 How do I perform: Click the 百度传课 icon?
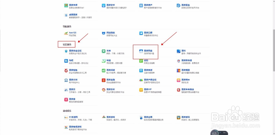[66, 6]
